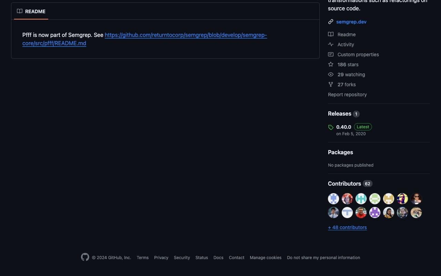Click the note icon beside Custom properties

click(331, 55)
